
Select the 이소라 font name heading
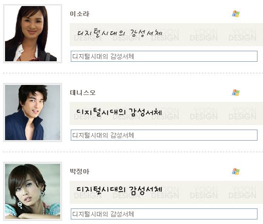(x=79, y=14)
